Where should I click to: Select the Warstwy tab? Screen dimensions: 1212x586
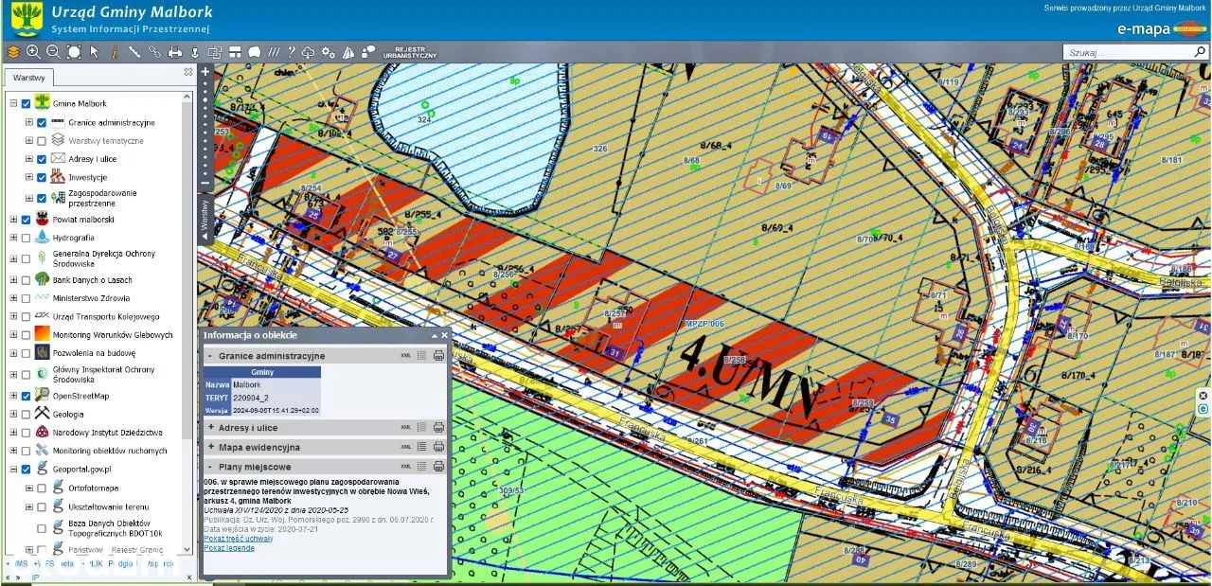click(x=28, y=79)
